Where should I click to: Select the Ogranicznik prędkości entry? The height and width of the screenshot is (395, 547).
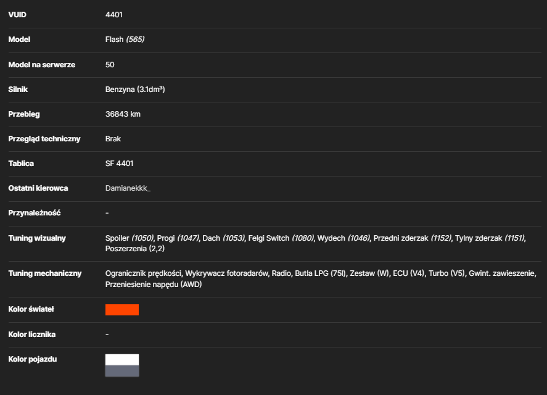[x=143, y=273]
